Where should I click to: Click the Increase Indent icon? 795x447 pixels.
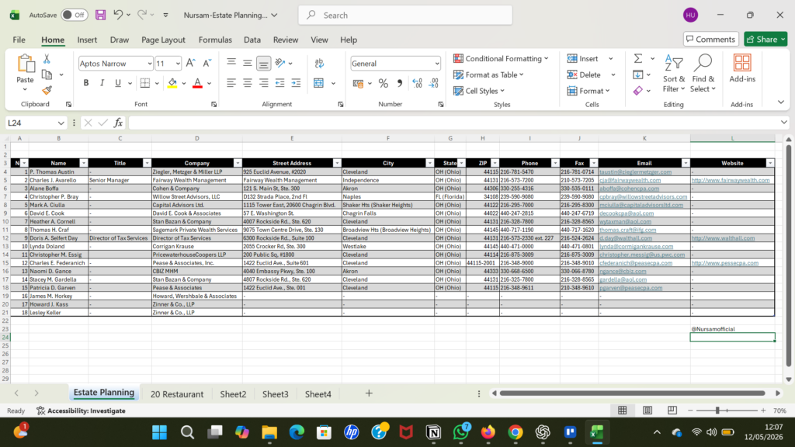click(296, 83)
